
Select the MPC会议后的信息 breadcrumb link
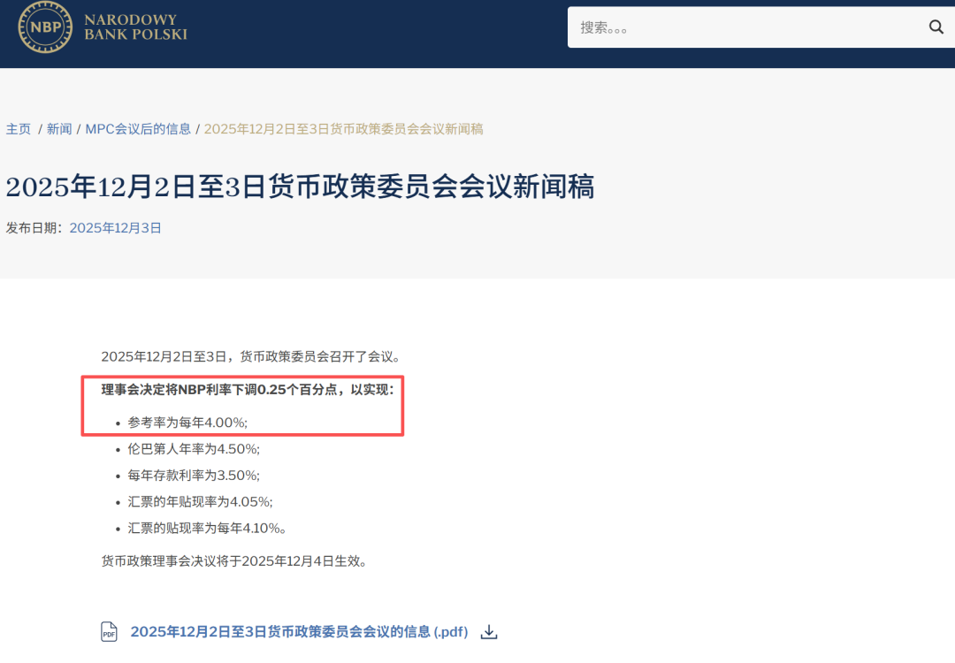(138, 127)
